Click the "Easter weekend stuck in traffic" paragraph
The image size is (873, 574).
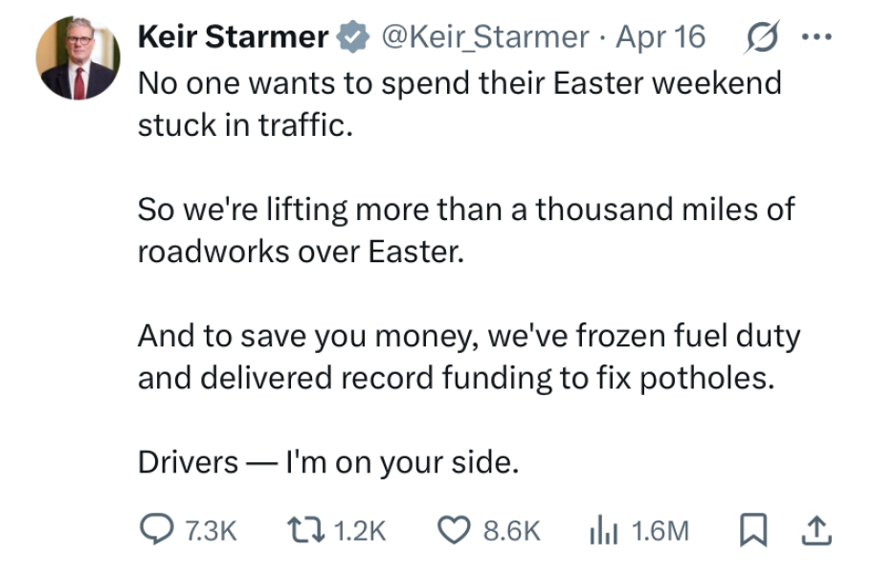click(x=459, y=103)
